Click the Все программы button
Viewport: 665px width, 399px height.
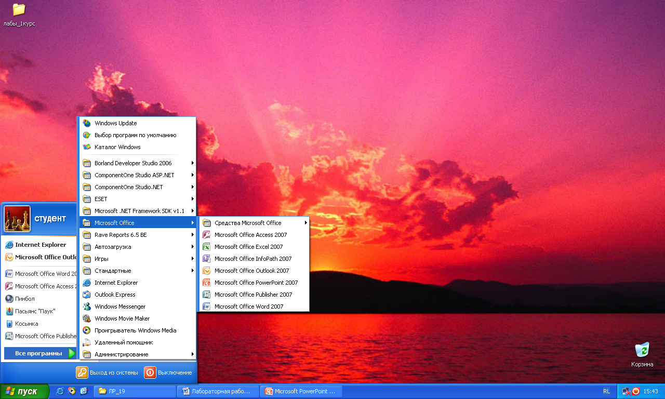point(40,353)
